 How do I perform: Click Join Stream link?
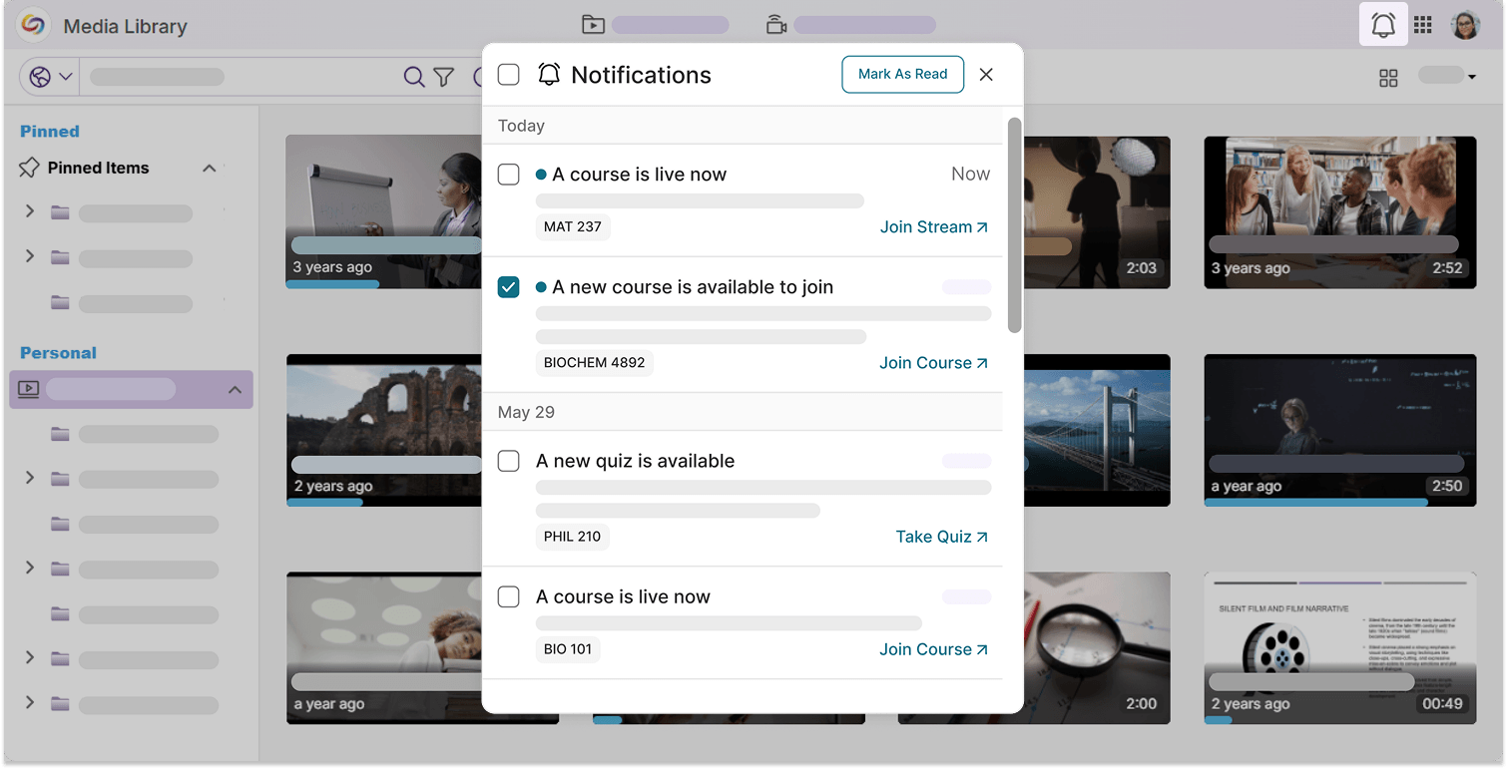point(933,227)
